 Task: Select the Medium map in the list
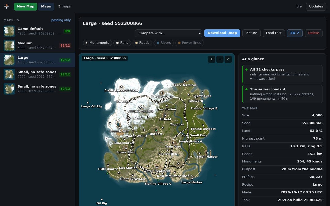[37, 46]
